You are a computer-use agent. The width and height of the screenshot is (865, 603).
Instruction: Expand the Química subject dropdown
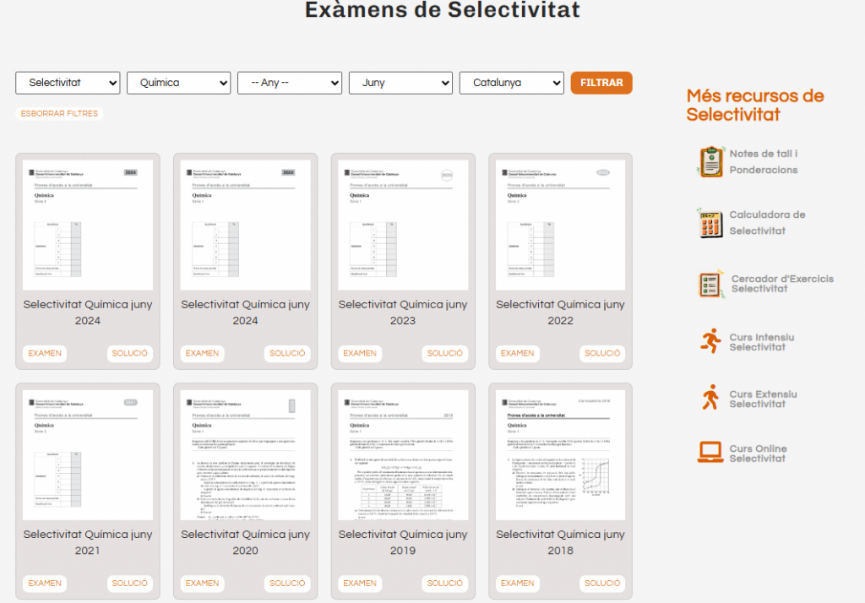[x=178, y=83]
